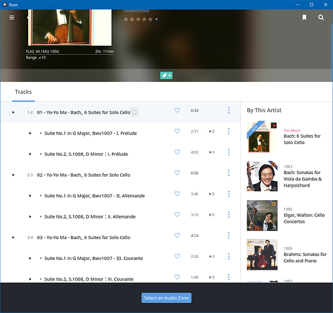This screenshot has height=313, width=333.
Task: Open more options for track 03 - Yo-Yo Ma
Action: click(x=228, y=235)
